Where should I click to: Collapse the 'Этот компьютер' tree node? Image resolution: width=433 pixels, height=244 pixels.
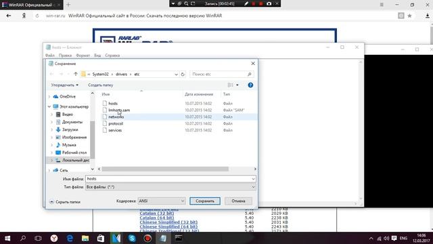click(x=49, y=106)
